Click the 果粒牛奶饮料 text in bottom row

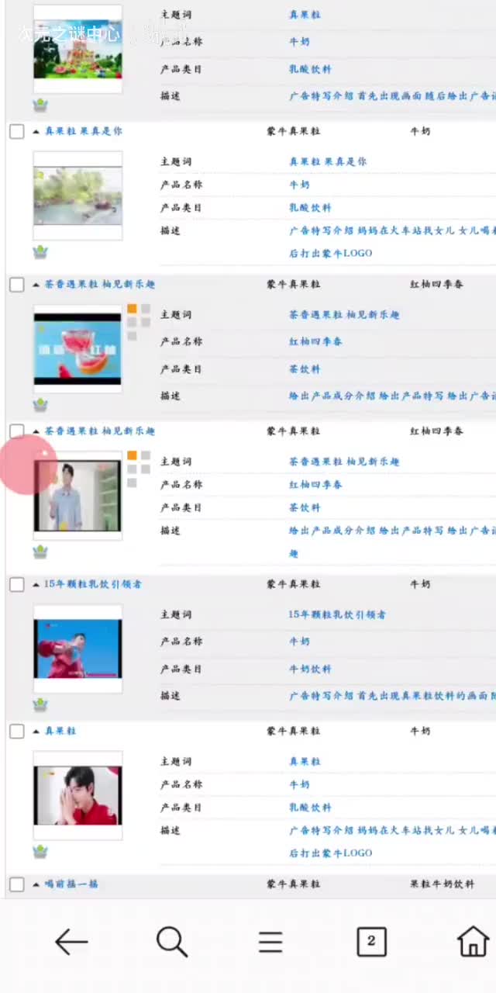[x=442, y=884]
